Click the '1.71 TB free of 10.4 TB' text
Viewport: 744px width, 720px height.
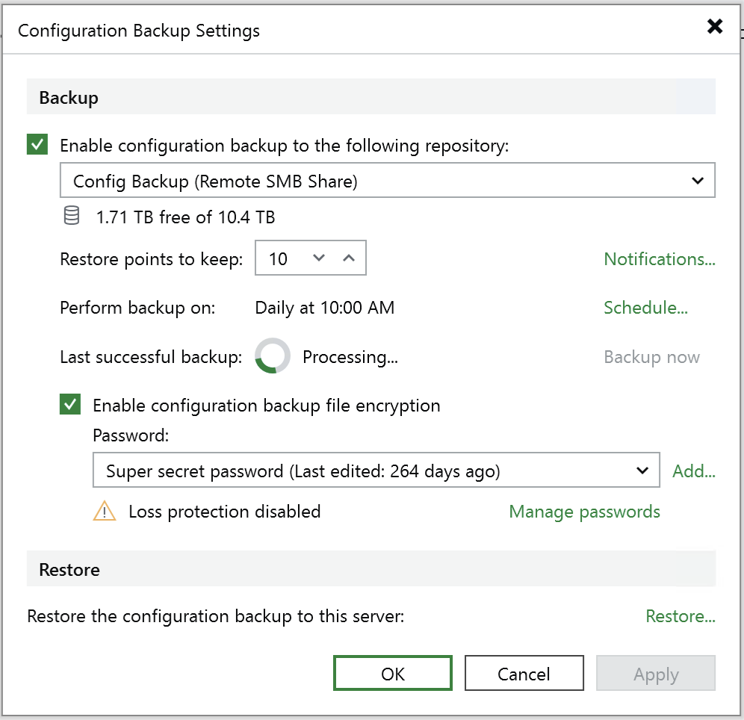point(185,217)
